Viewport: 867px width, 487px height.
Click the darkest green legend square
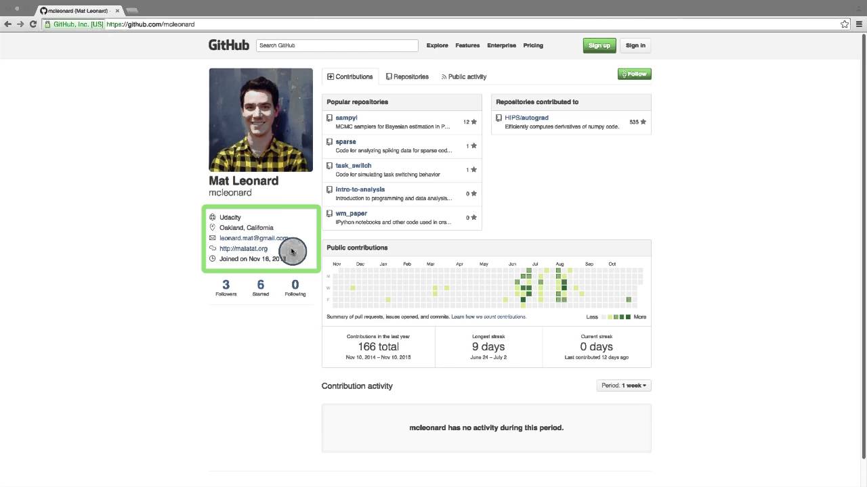pos(629,317)
